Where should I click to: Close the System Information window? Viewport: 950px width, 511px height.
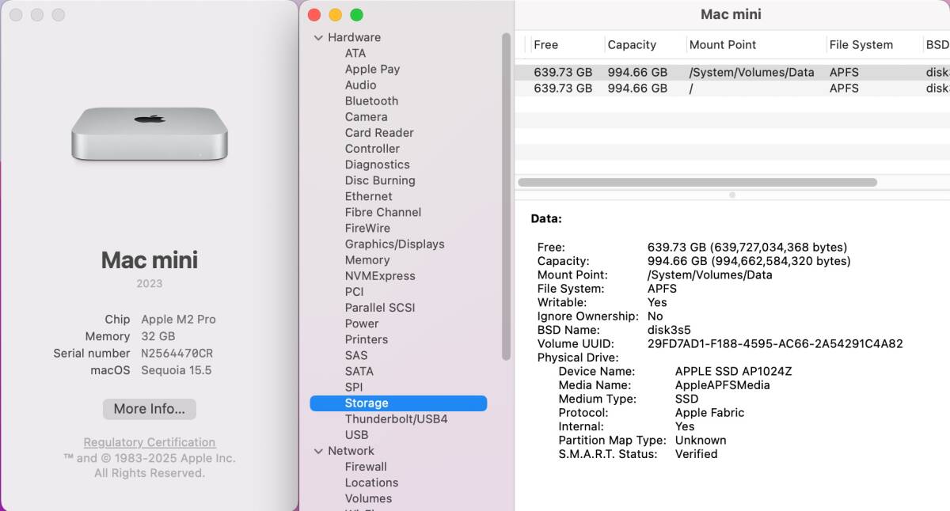point(313,15)
